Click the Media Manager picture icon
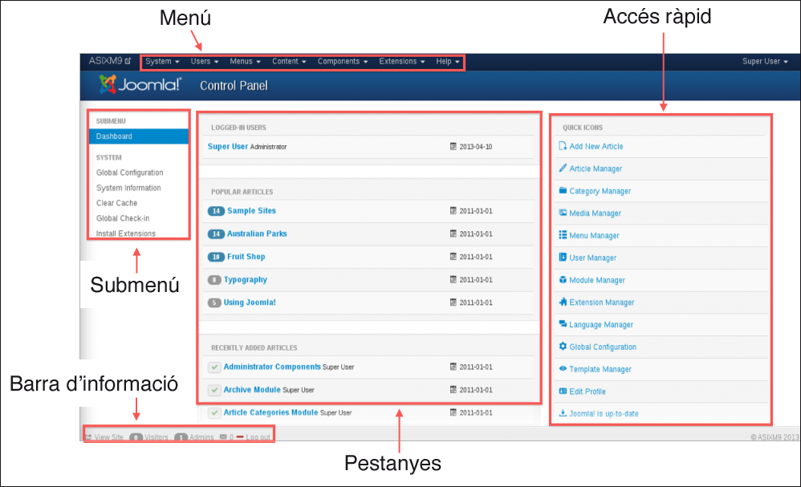Viewport: 801px width, 487px height. pos(563,213)
